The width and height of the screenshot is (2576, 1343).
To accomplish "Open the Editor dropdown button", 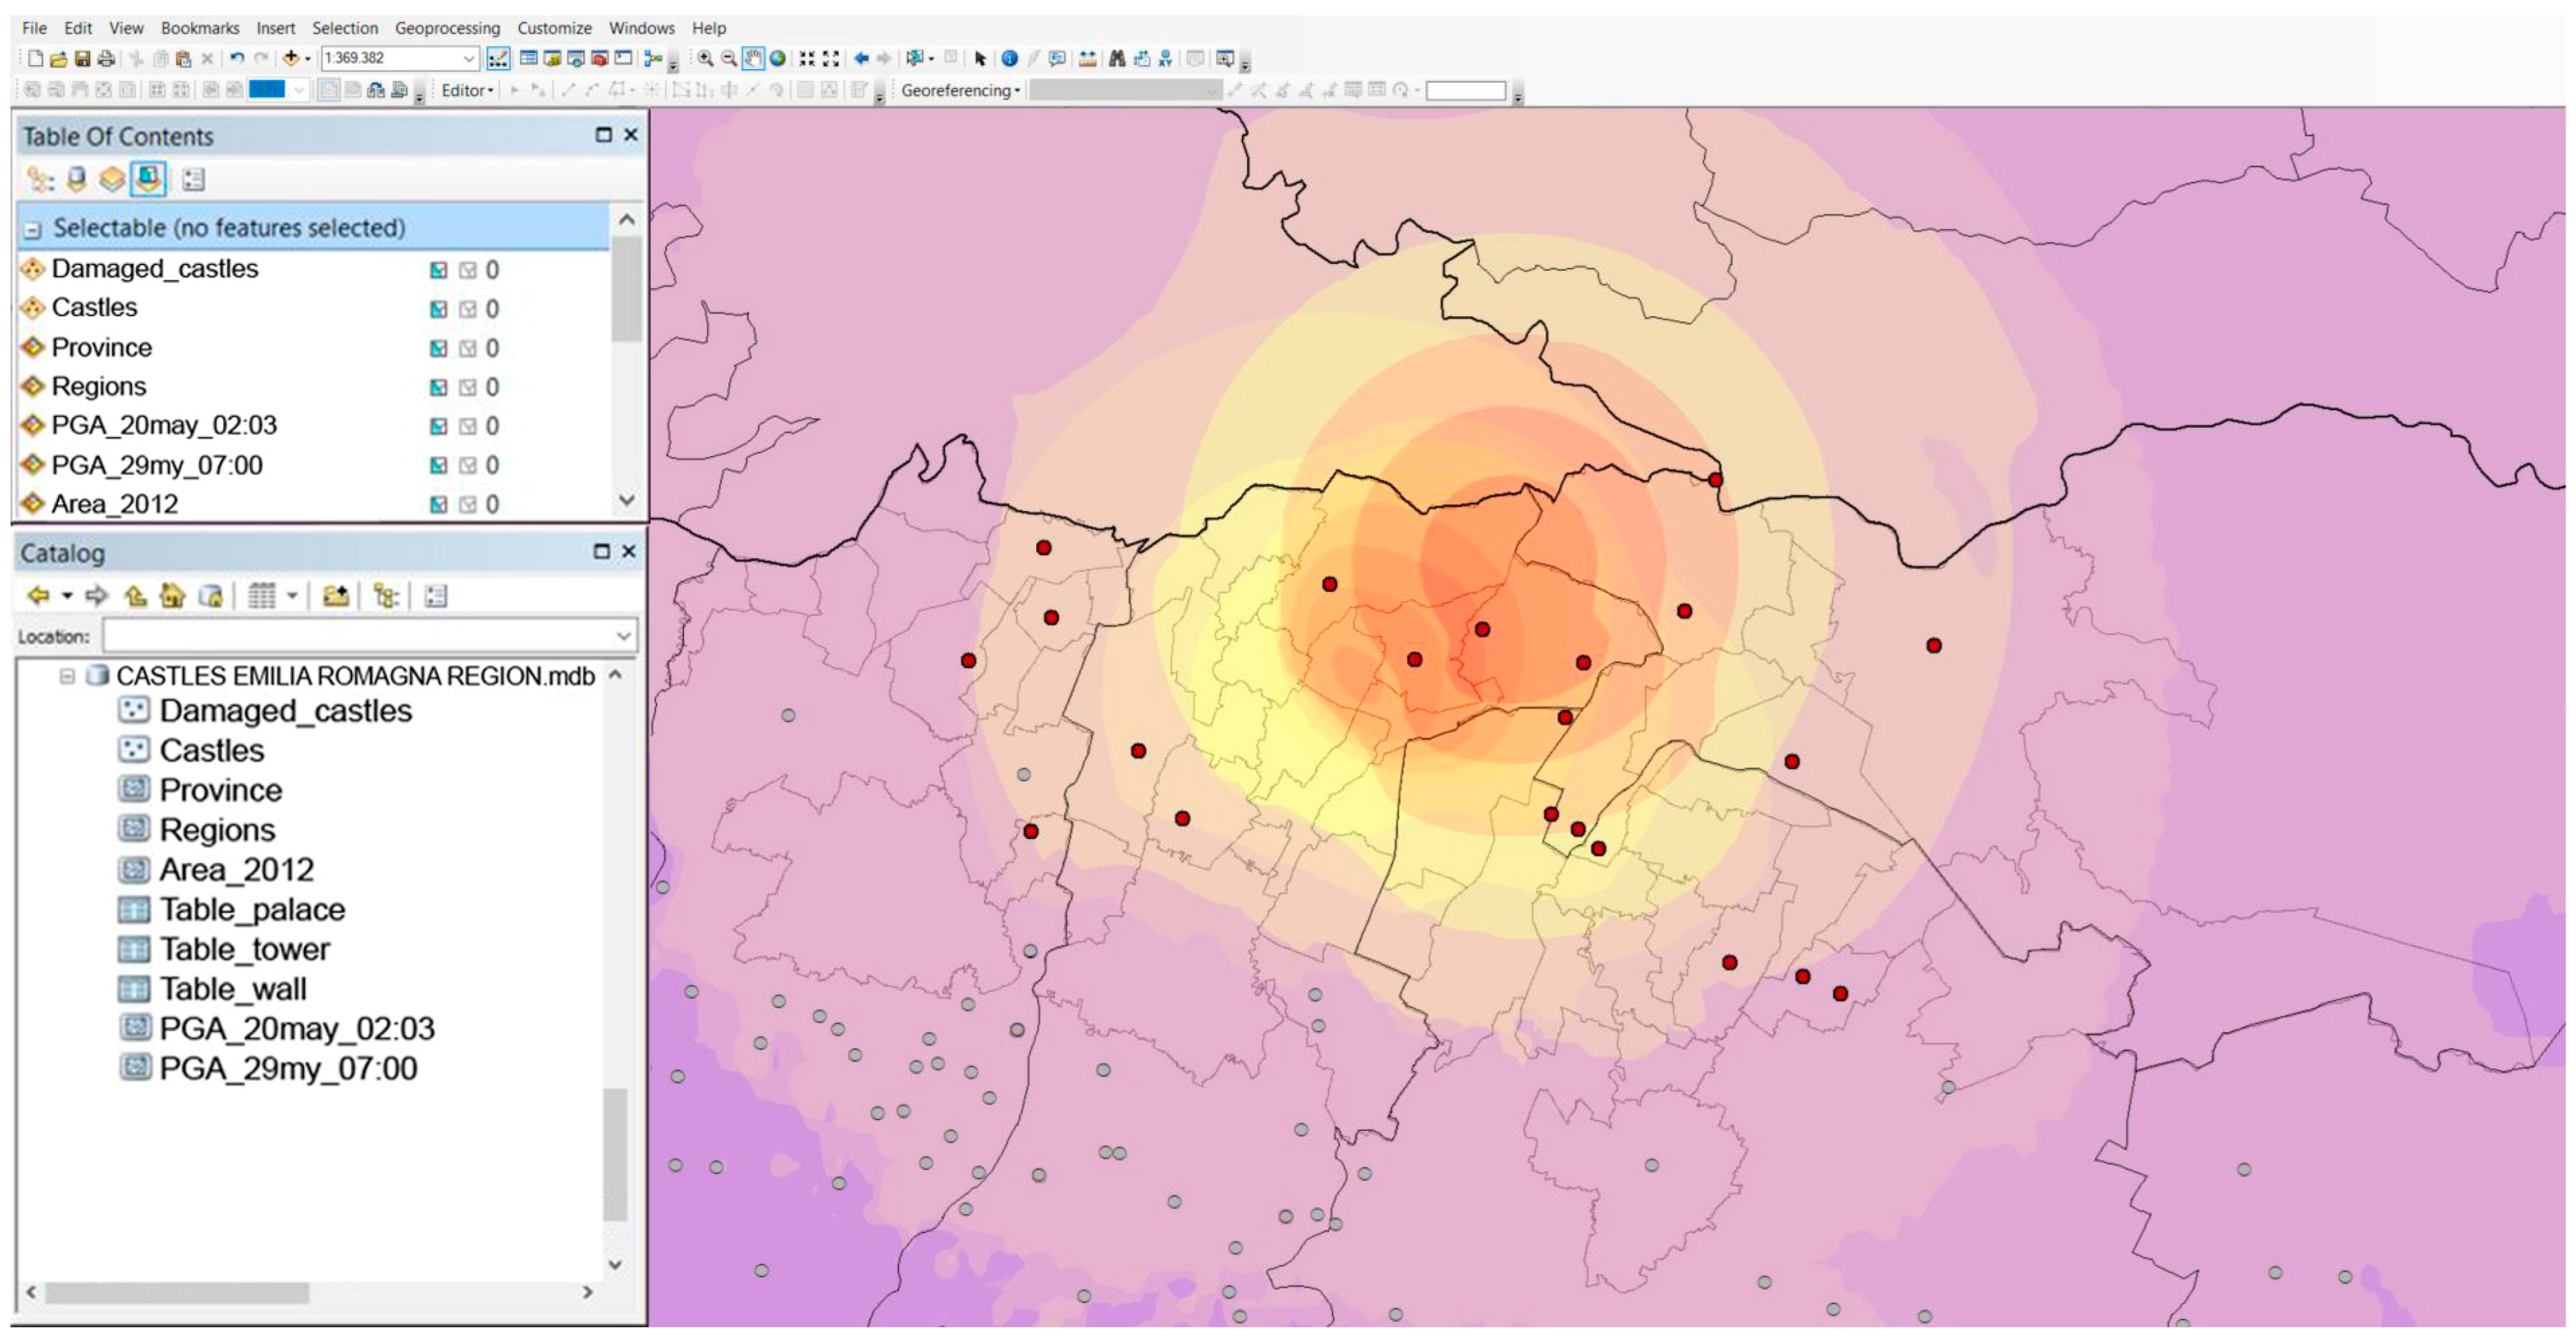I will [467, 90].
